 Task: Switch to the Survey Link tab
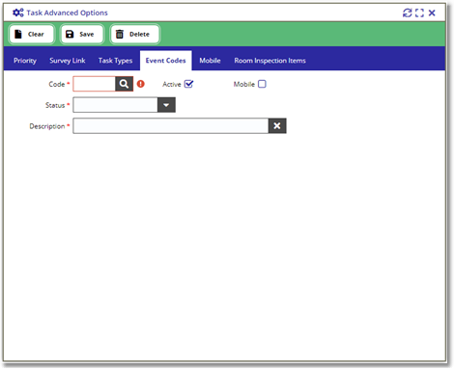coord(68,61)
